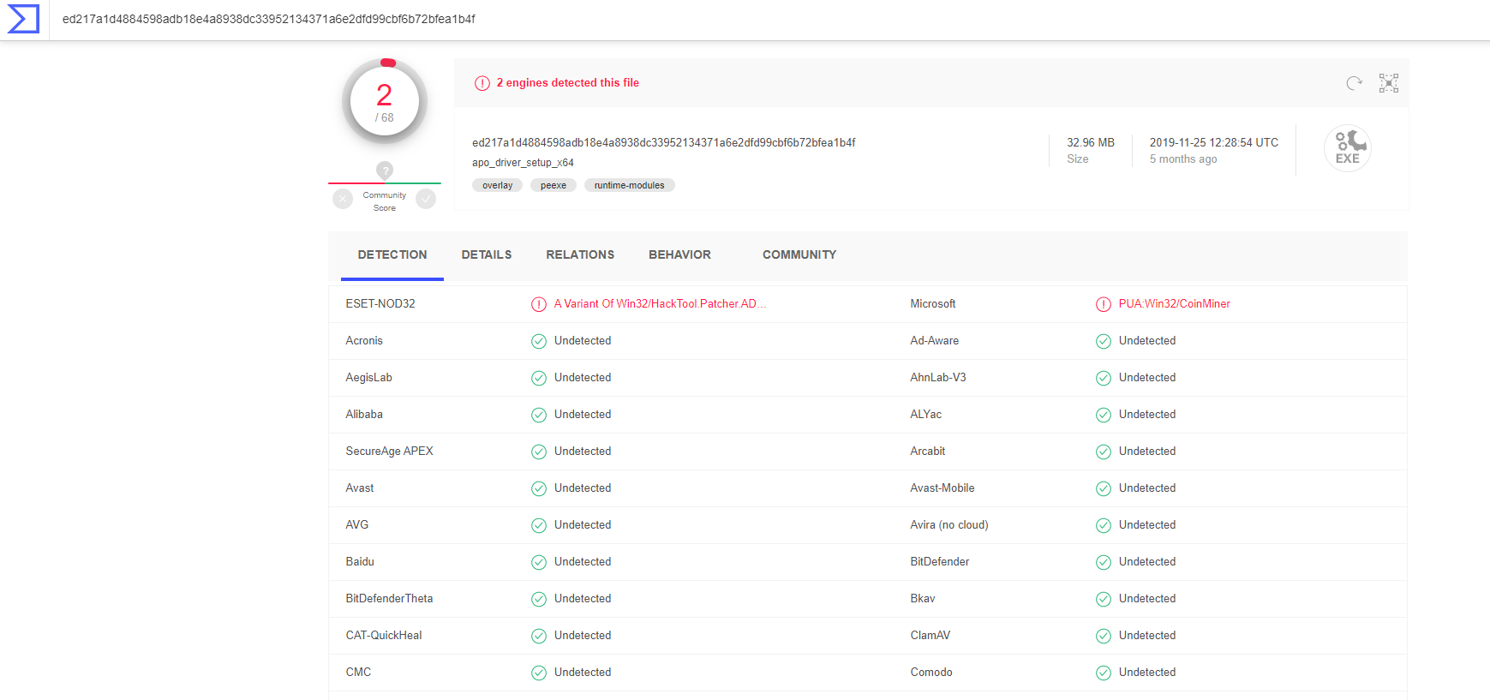Click green check icon for Arcabit

point(1104,452)
